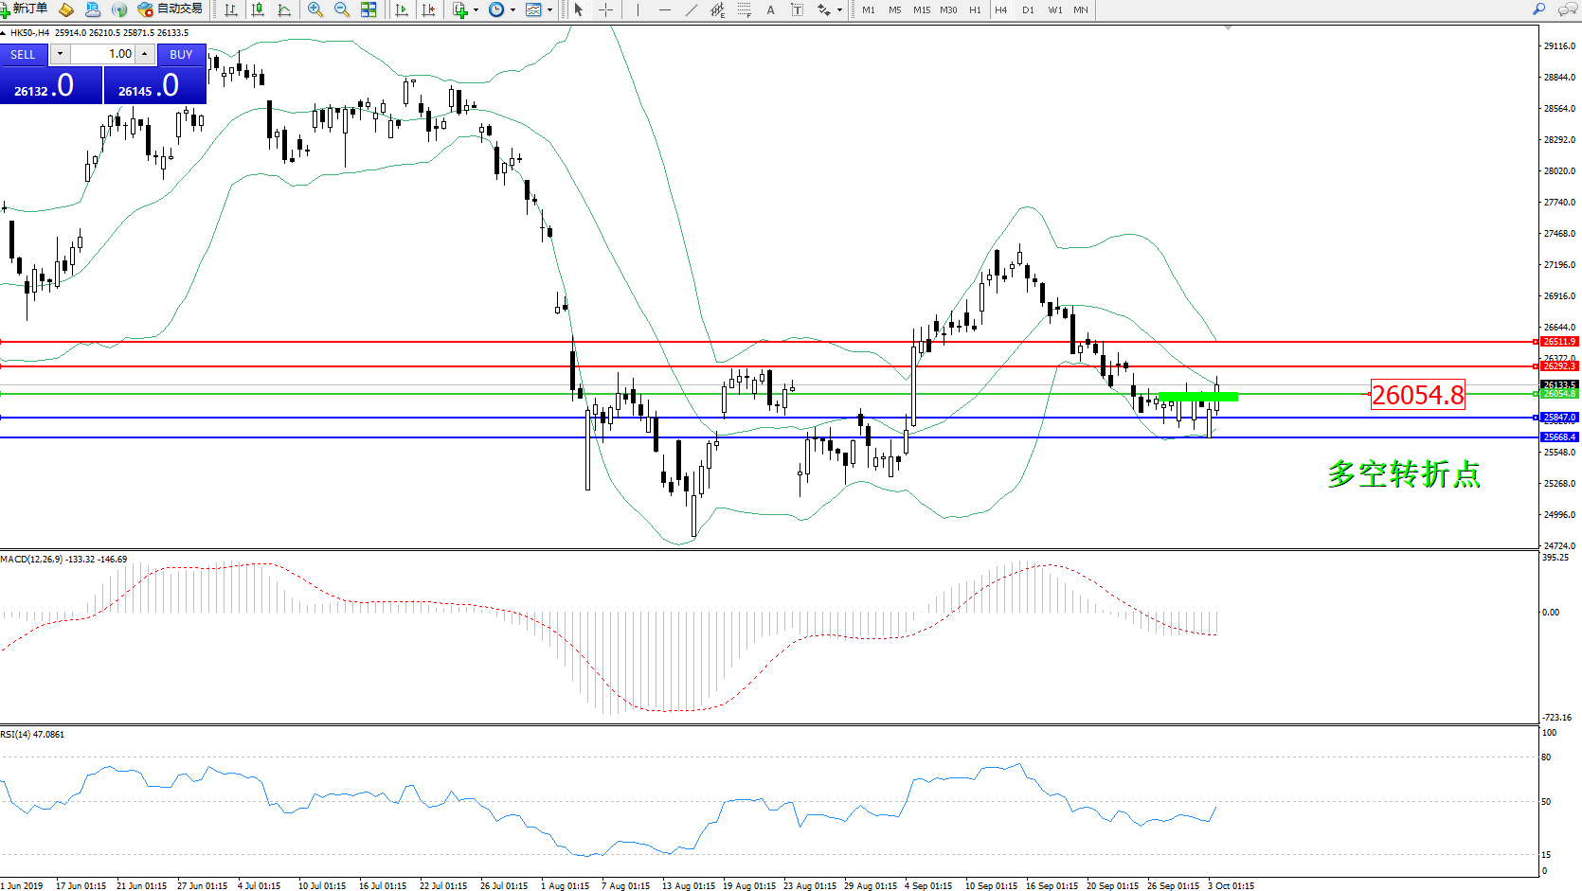
Task: Toggle the chart auto scroll button
Action: pyautogui.click(x=402, y=9)
